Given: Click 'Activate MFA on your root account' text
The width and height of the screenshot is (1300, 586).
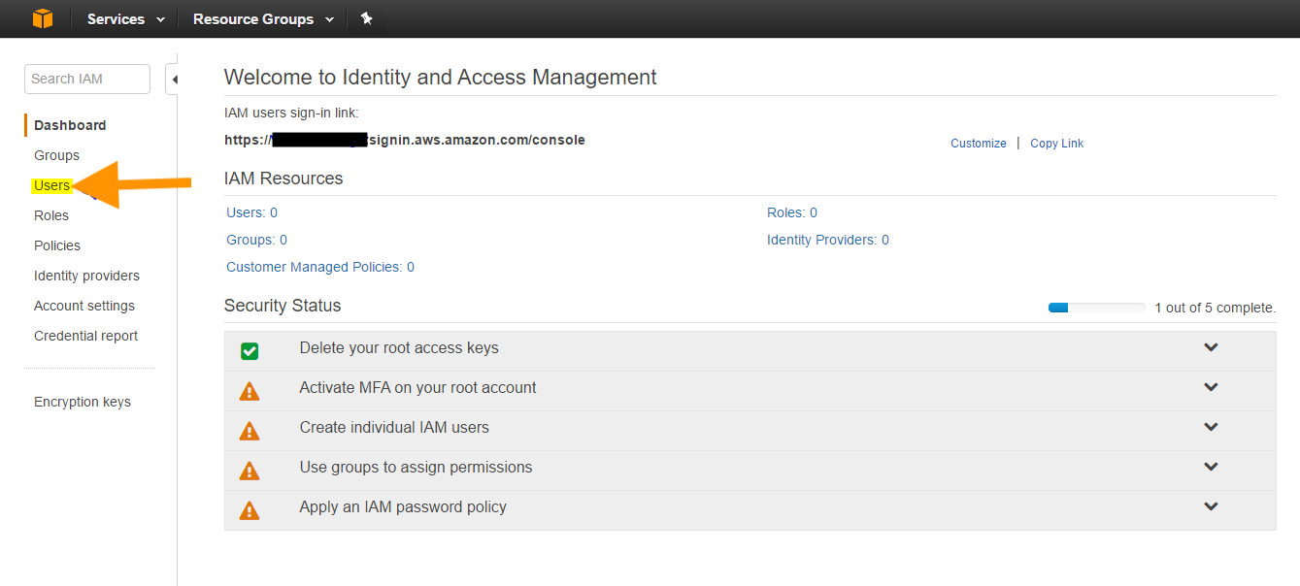Looking at the screenshot, I should coord(417,387).
